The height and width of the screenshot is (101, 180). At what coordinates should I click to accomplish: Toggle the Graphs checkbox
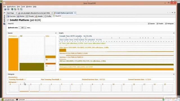(157, 24)
